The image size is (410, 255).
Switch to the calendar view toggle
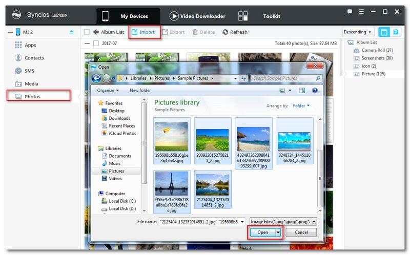point(383,32)
